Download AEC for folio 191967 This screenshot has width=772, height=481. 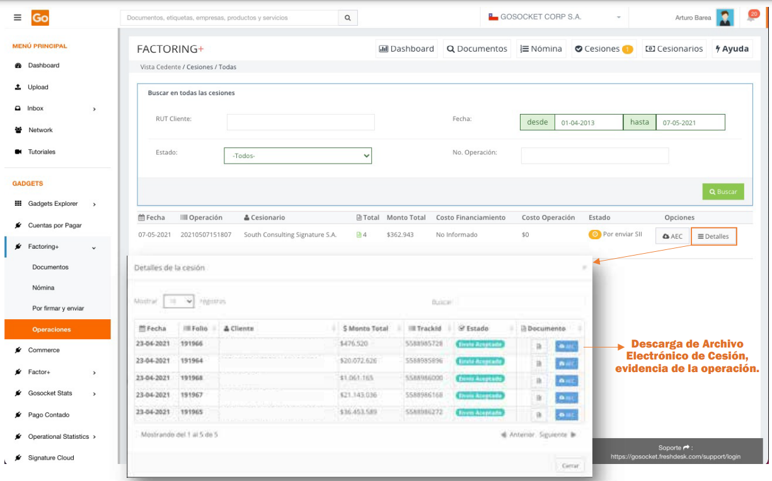click(x=566, y=398)
